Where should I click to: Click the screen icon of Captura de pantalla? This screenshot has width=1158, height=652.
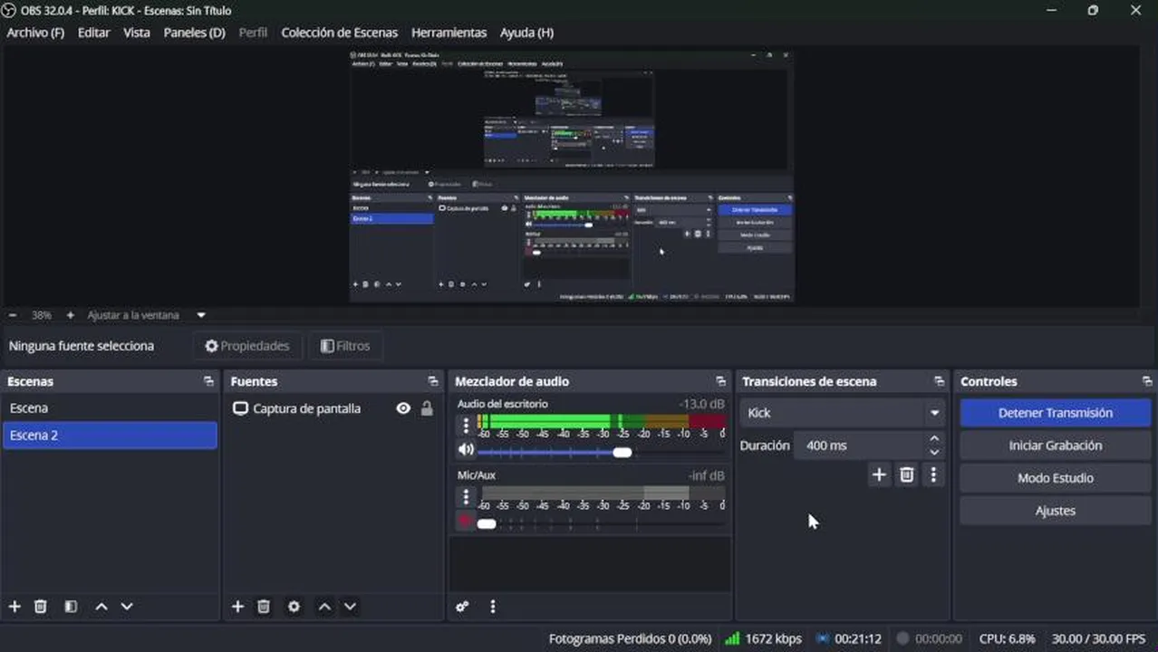point(240,408)
